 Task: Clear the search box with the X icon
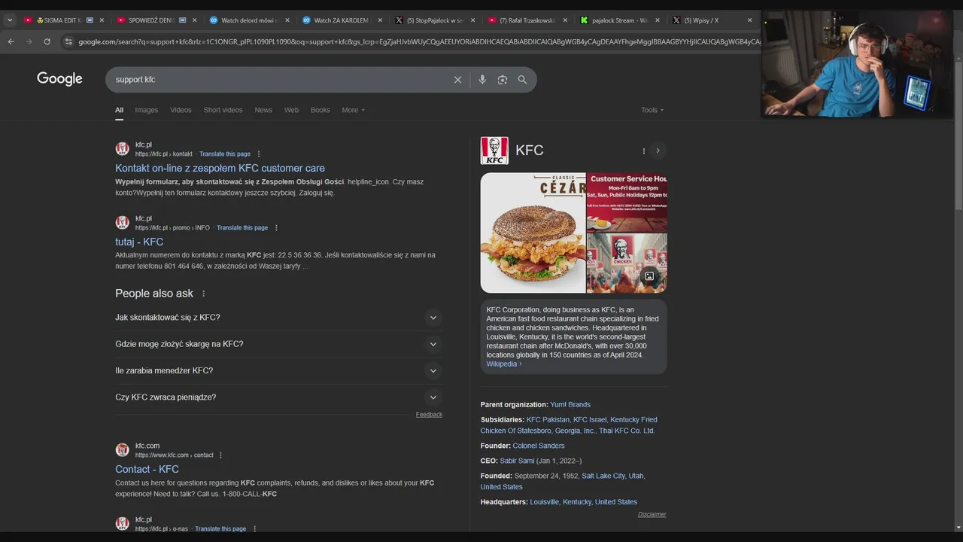tap(457, 80)
